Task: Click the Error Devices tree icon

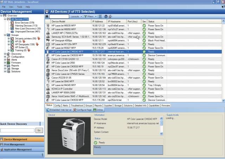Action: [x=13, y=22]
